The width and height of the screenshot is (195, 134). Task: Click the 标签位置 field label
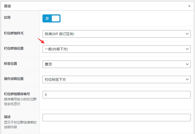[10, 64]
